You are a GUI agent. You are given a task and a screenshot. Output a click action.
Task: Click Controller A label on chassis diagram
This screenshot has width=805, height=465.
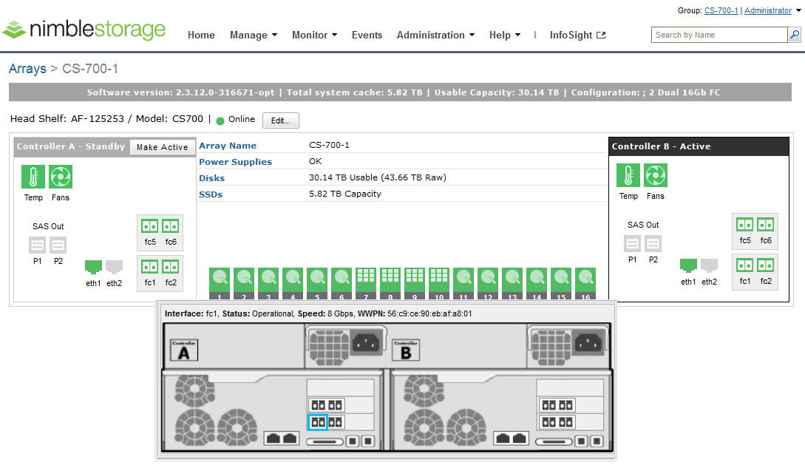184,350
